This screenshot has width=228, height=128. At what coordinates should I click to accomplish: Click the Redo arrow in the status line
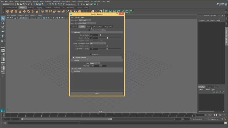tap(29, 4)
